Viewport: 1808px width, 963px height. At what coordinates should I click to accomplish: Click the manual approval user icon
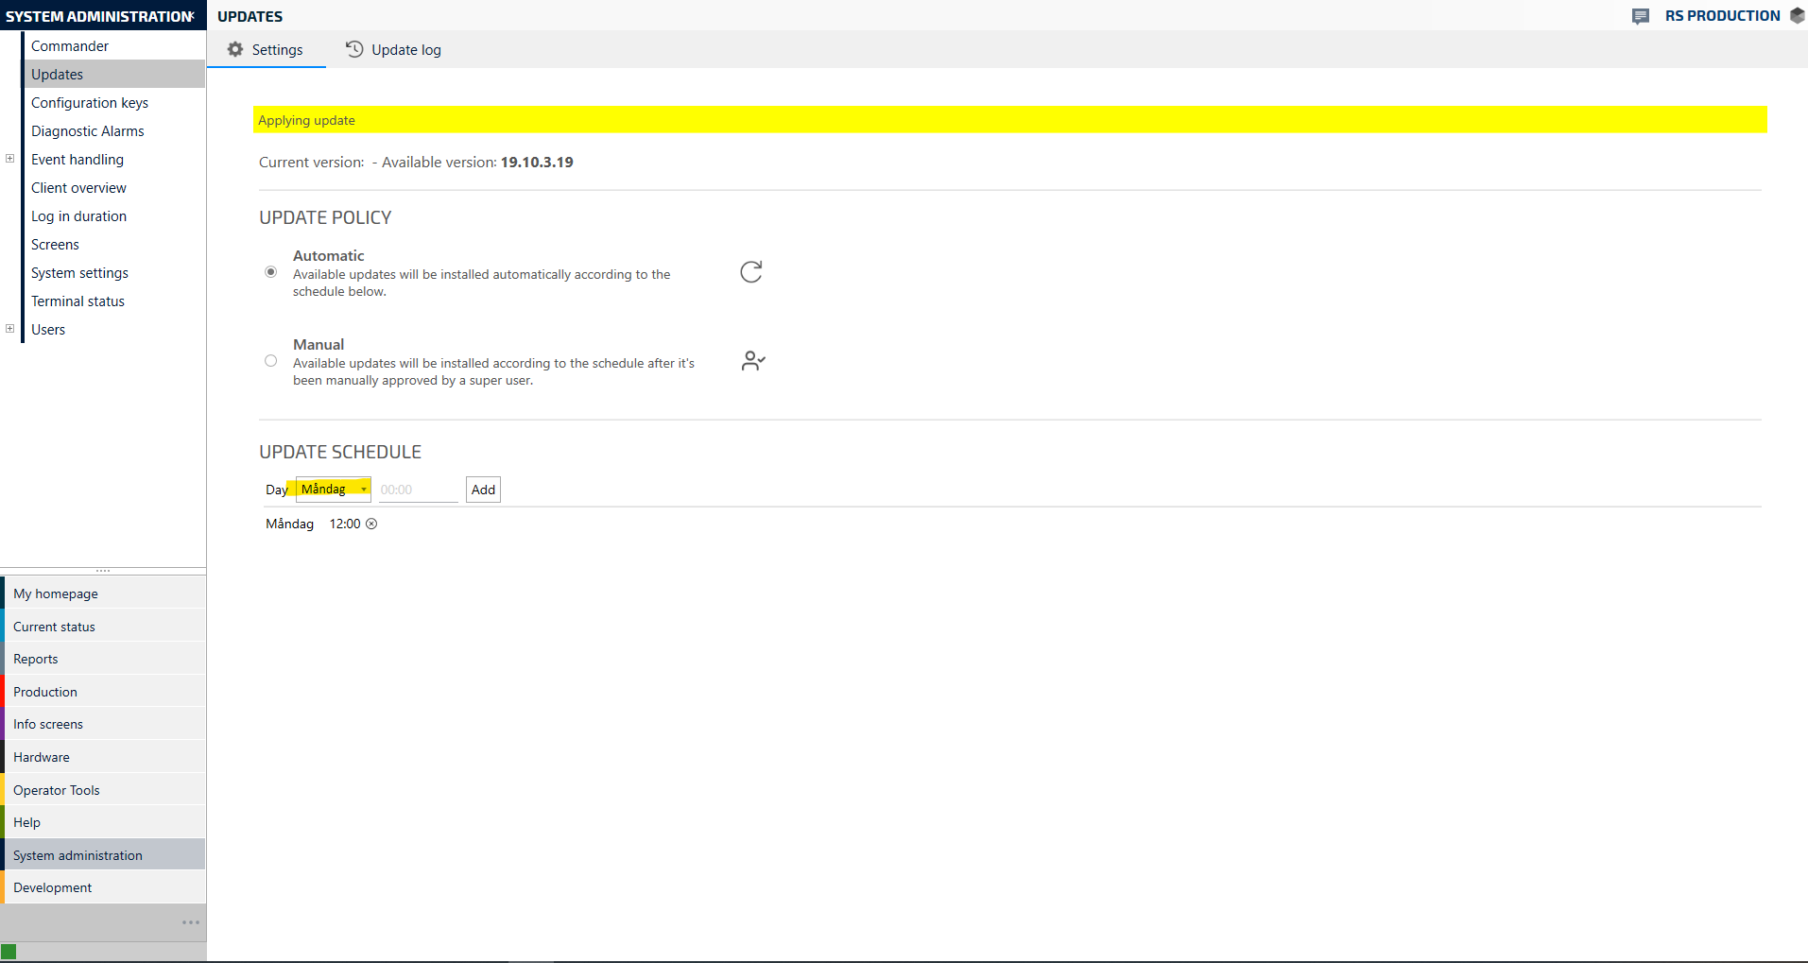pos(753,361)
